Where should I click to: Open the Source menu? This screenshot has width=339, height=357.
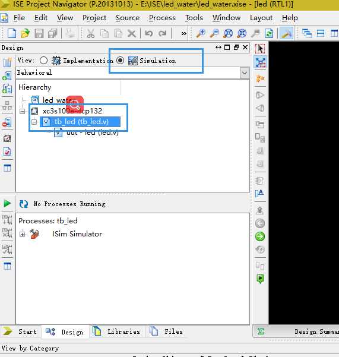point(128,18)
